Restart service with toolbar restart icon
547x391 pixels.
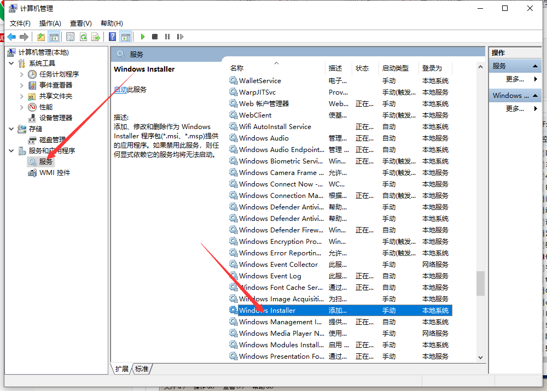[180, 37]
